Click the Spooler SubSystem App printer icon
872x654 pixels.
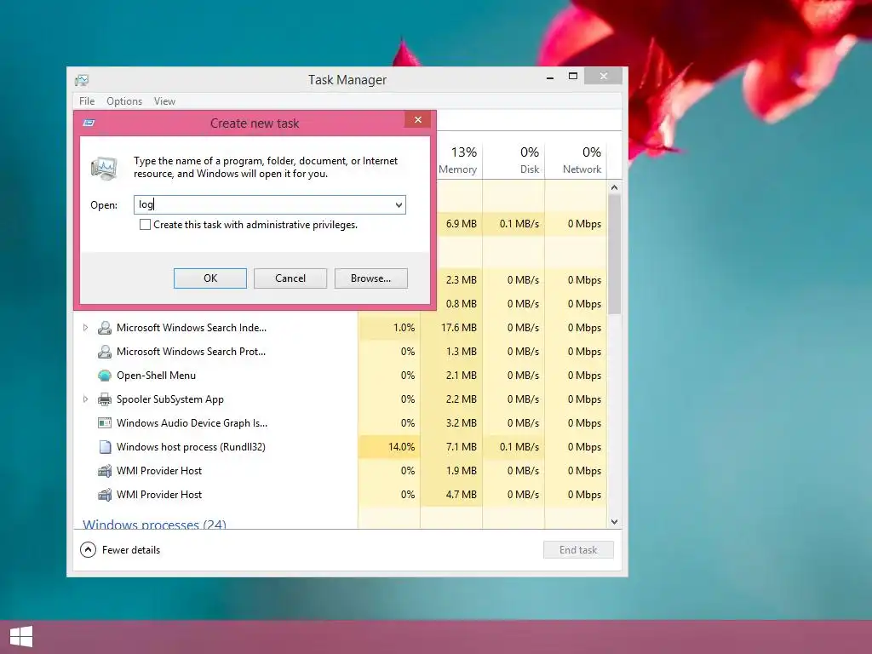tap(105, 399)
